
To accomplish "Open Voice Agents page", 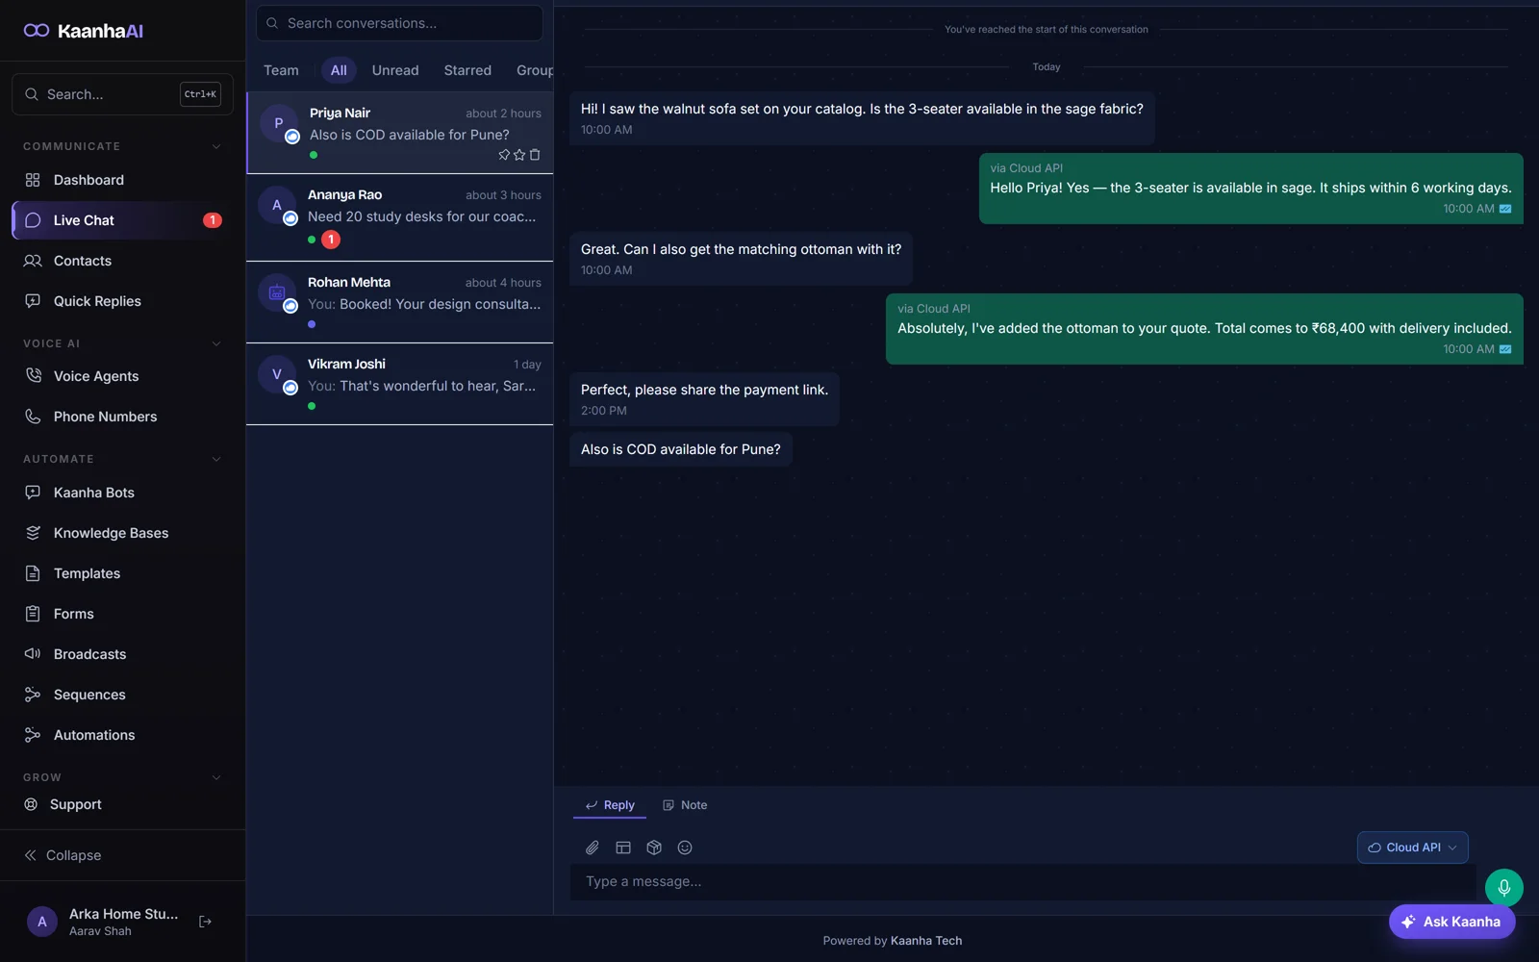I will click(122, 376).
